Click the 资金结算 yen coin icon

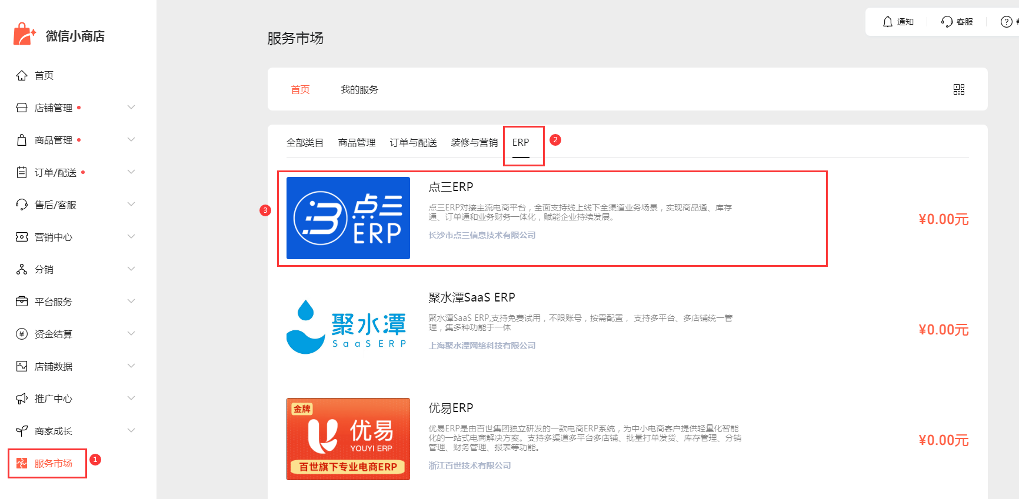[22, 334]
